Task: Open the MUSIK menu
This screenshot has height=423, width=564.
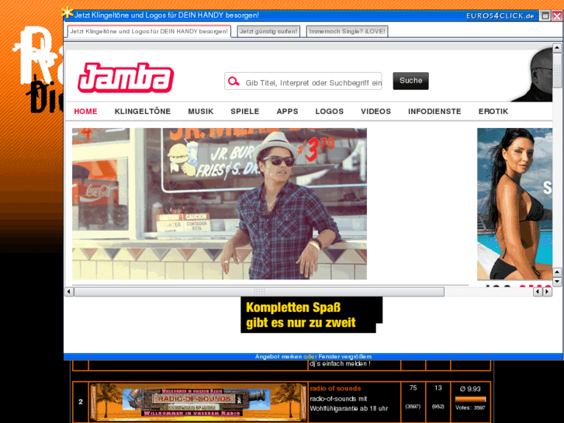Action: coord(201,111)
